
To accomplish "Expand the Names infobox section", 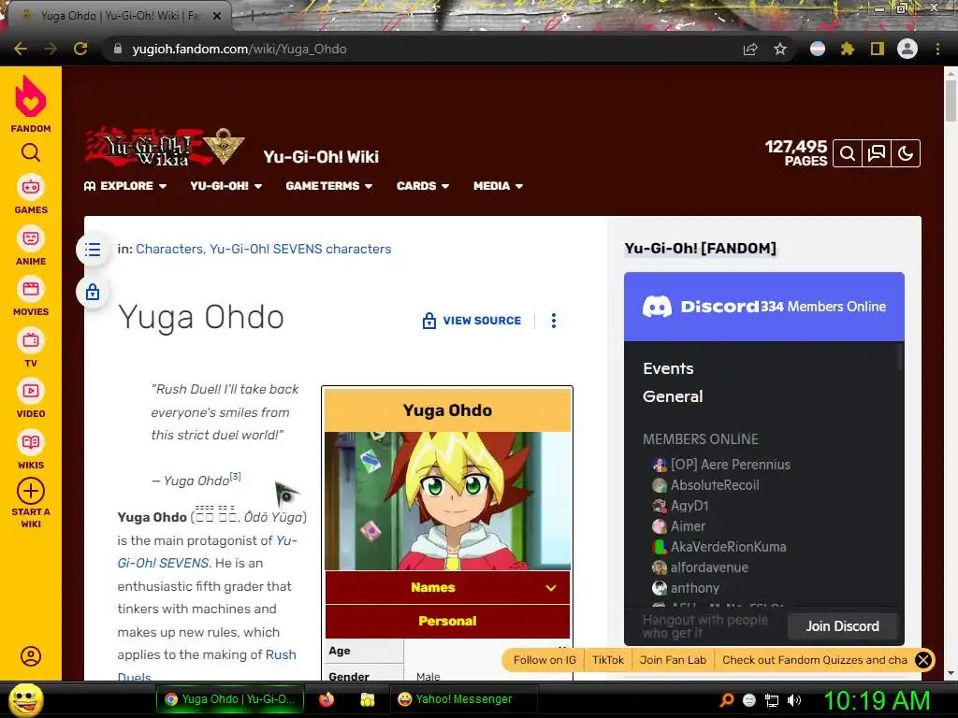I will pos(447,587).
